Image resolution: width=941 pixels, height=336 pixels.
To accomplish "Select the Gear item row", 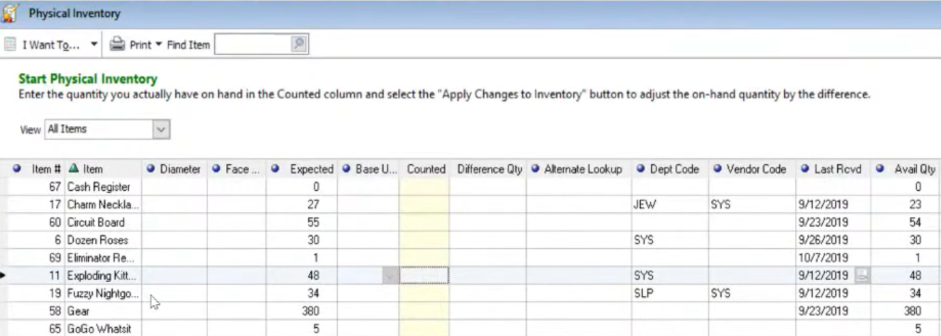I will [470, 311].
